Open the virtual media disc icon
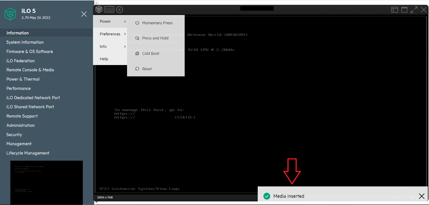The width and height of the screenshot is (429, 205). (x=120, y=10)
